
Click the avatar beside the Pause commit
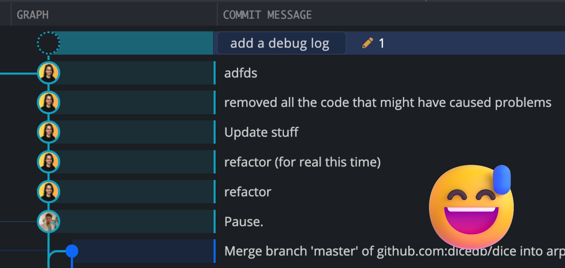click(49, 222)
